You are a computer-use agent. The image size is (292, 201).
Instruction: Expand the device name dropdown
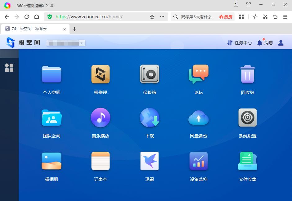[x=81, y=42]
